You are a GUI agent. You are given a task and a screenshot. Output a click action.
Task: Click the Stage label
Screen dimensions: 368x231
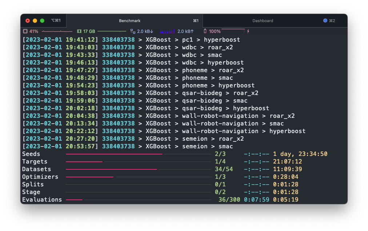31,192
